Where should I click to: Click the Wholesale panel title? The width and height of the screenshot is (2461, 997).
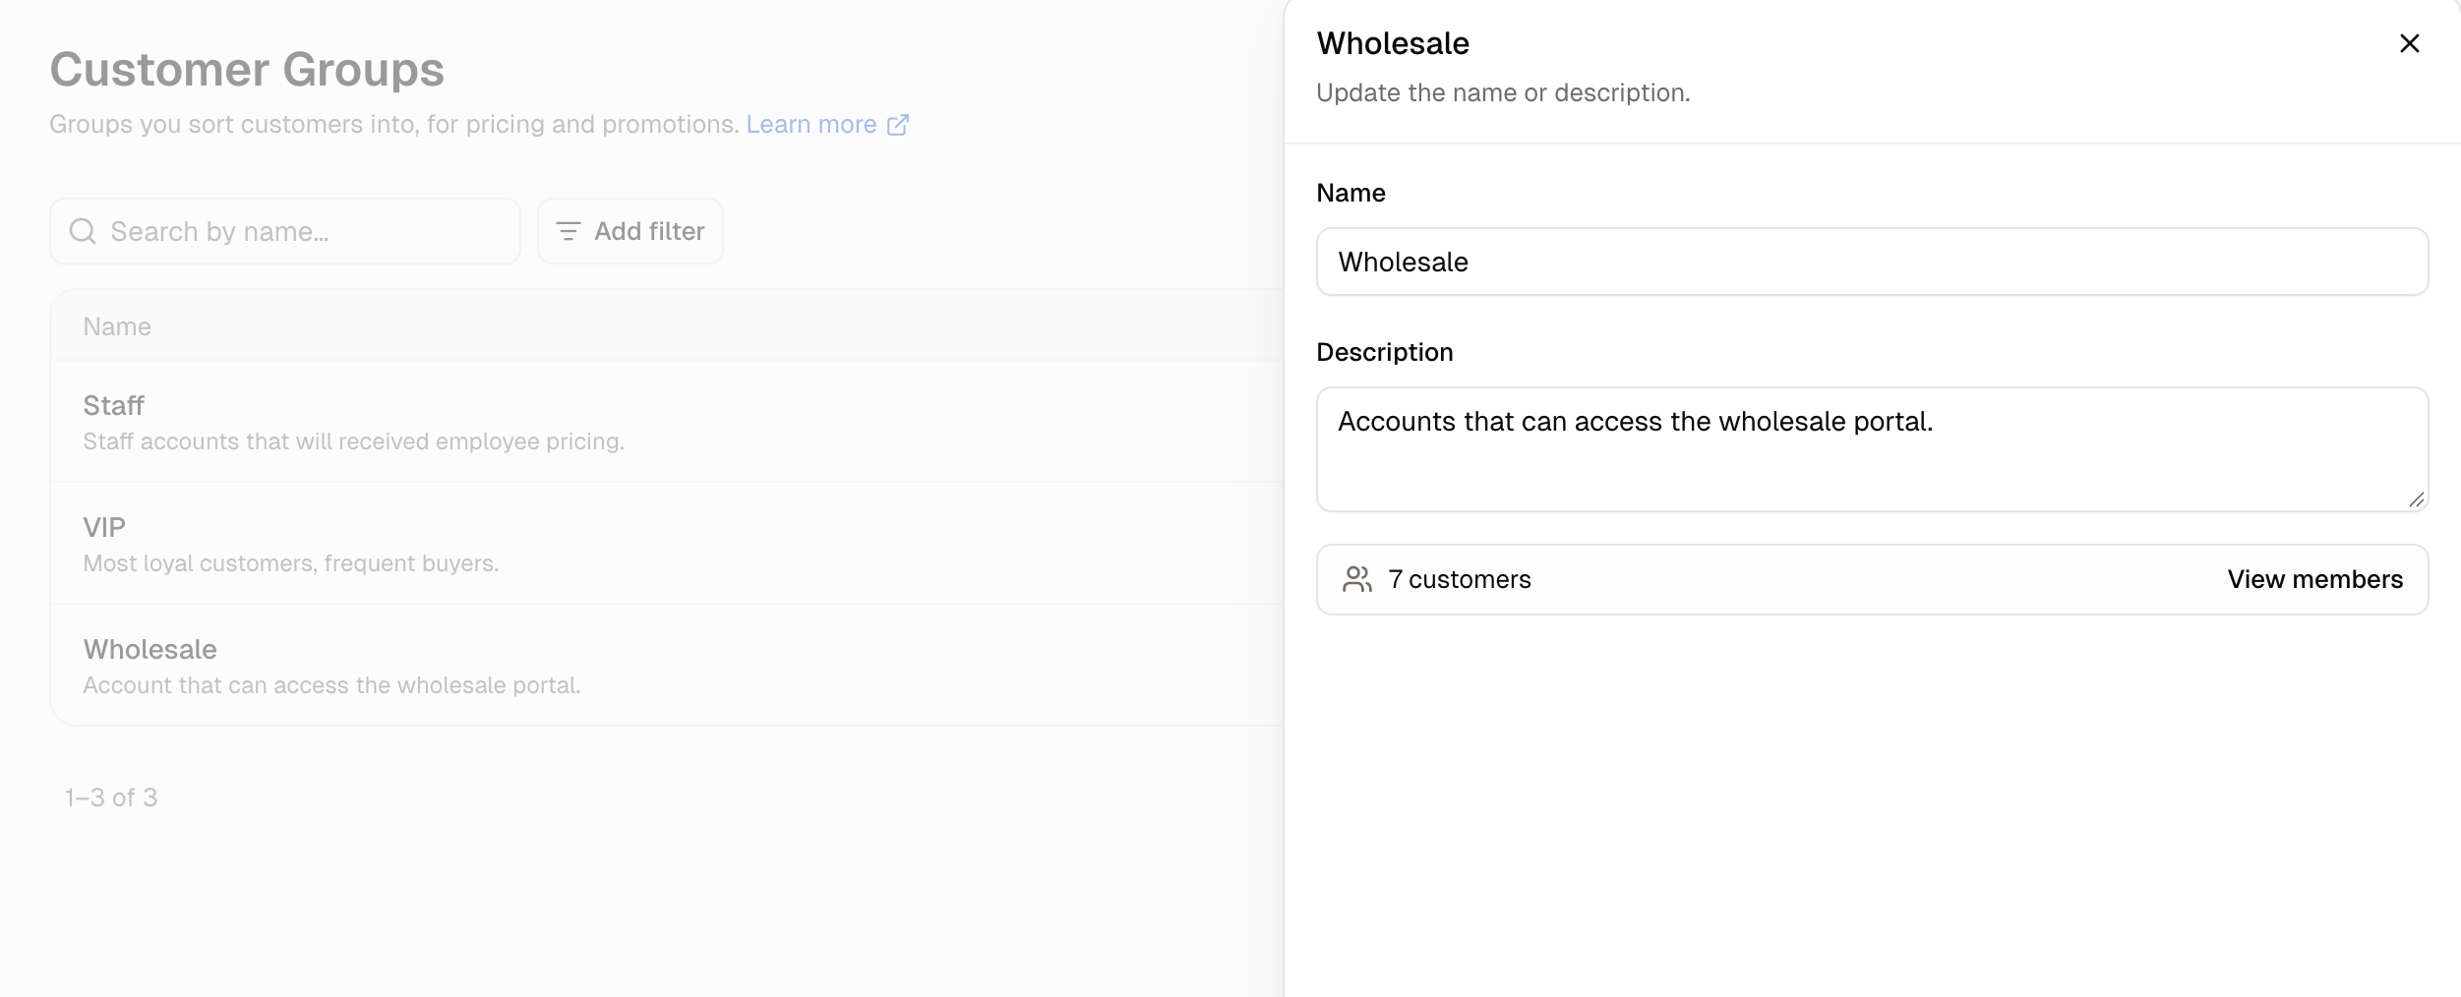(1393, 43)
